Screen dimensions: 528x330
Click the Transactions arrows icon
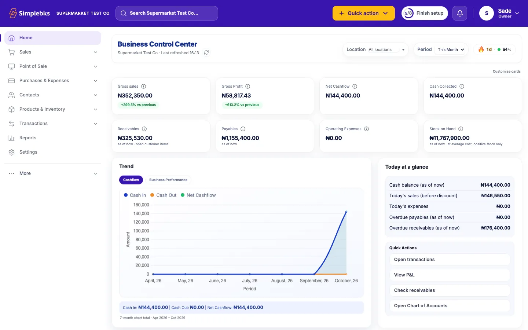[x=12, y=124]
